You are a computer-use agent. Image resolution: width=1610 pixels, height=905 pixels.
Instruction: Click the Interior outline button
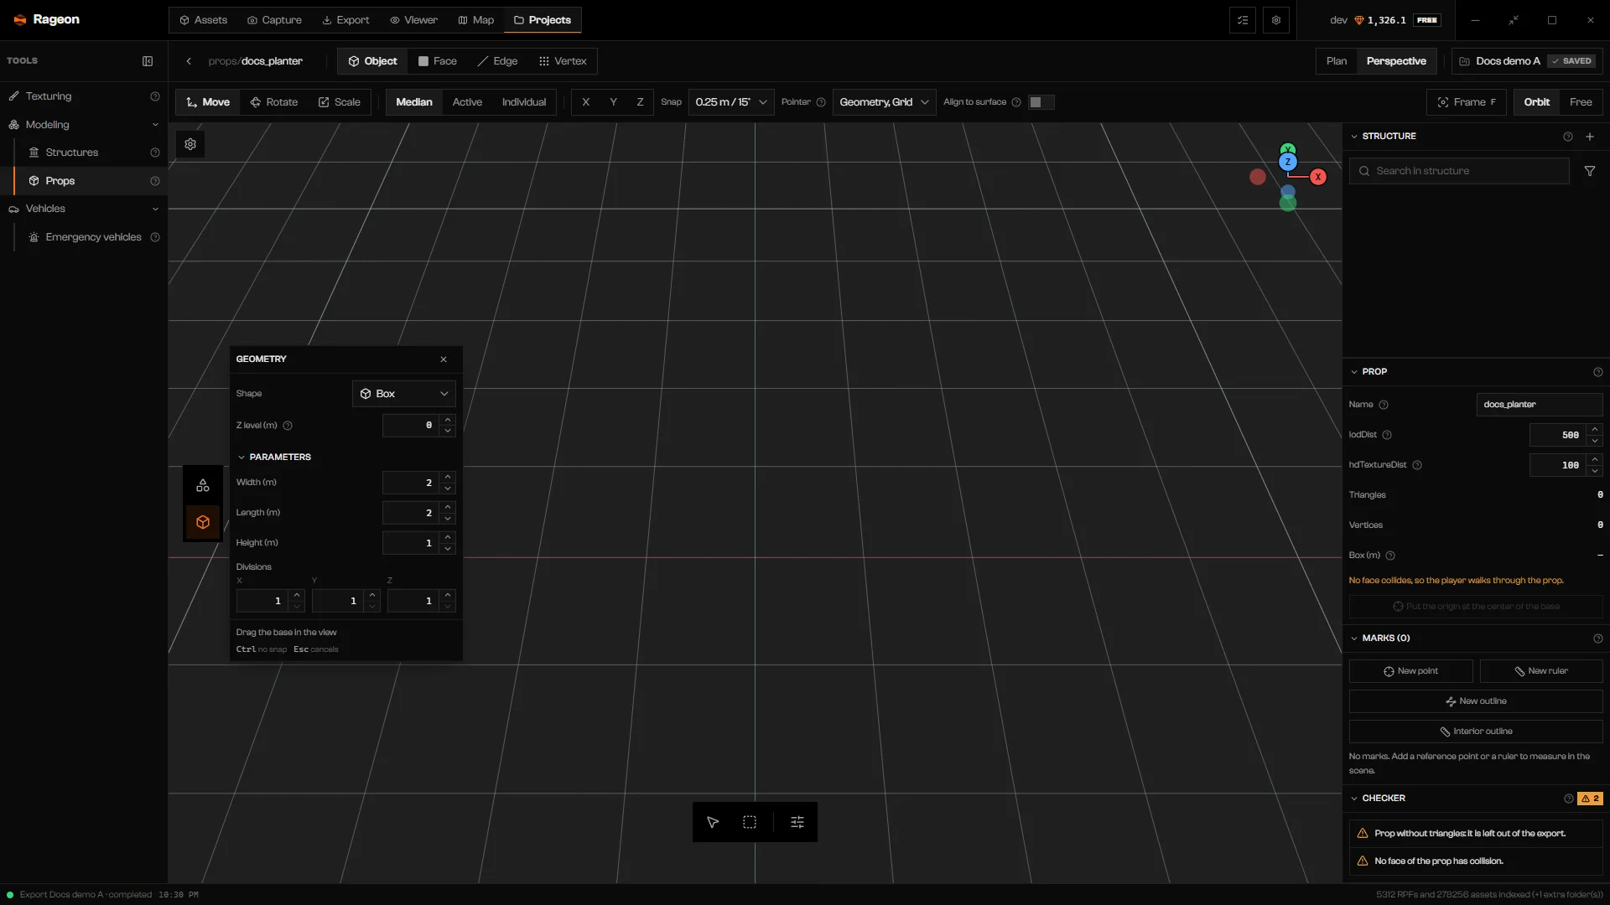1476,732
